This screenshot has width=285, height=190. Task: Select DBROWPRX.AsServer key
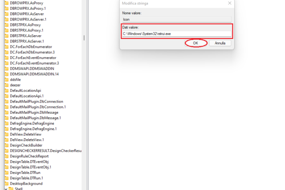27,14
